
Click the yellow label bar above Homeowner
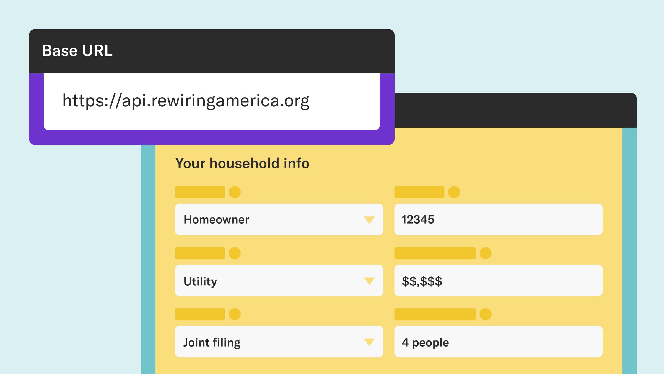[x=200, y=192]
